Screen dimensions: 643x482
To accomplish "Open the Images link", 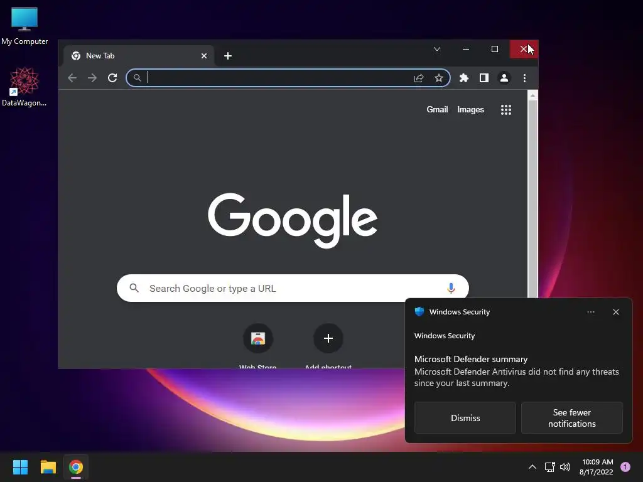I will [x=470, y=109].
